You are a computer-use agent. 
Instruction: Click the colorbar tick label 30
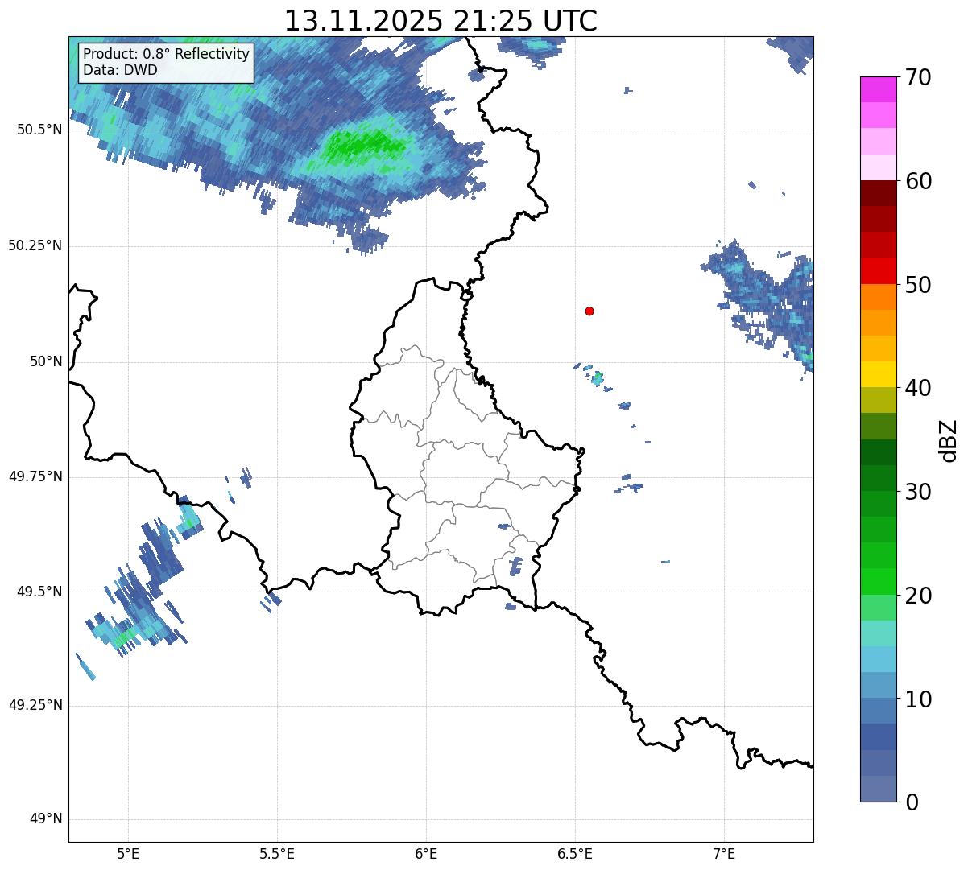pos(918,492)
